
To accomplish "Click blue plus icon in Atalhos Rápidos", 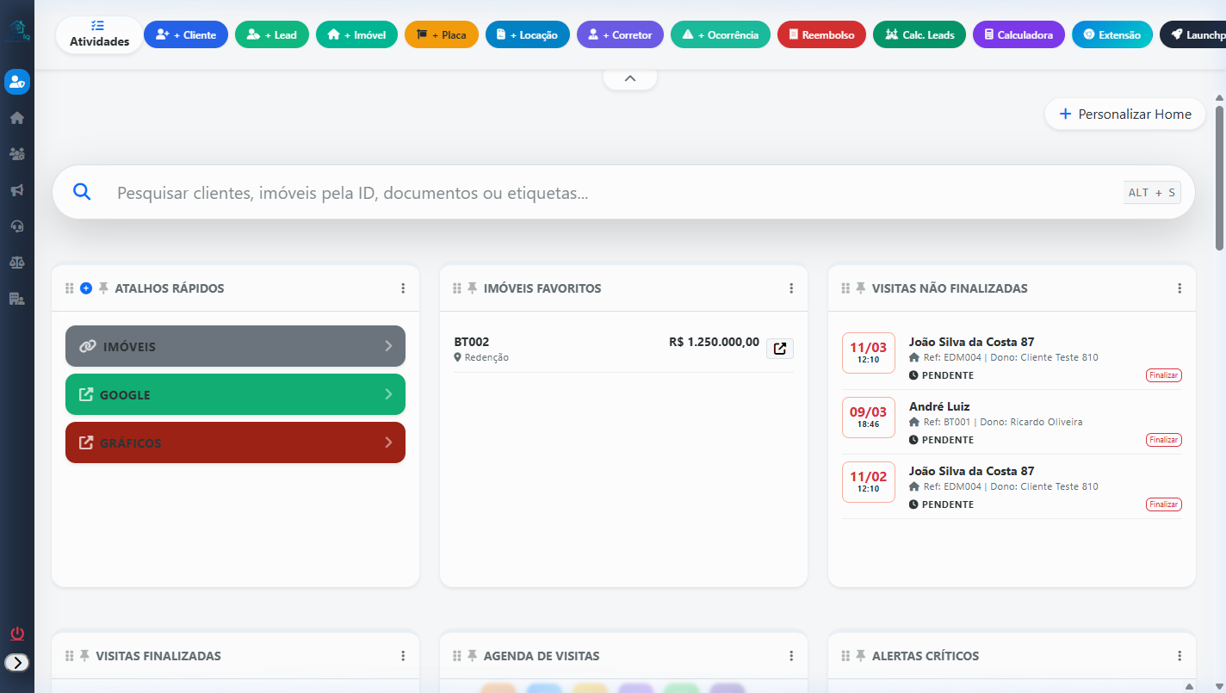I will 86,288.
